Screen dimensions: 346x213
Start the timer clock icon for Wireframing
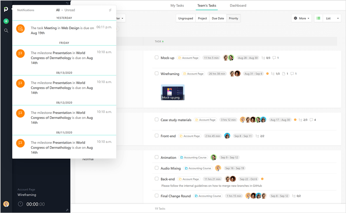[x=20, y=204]
